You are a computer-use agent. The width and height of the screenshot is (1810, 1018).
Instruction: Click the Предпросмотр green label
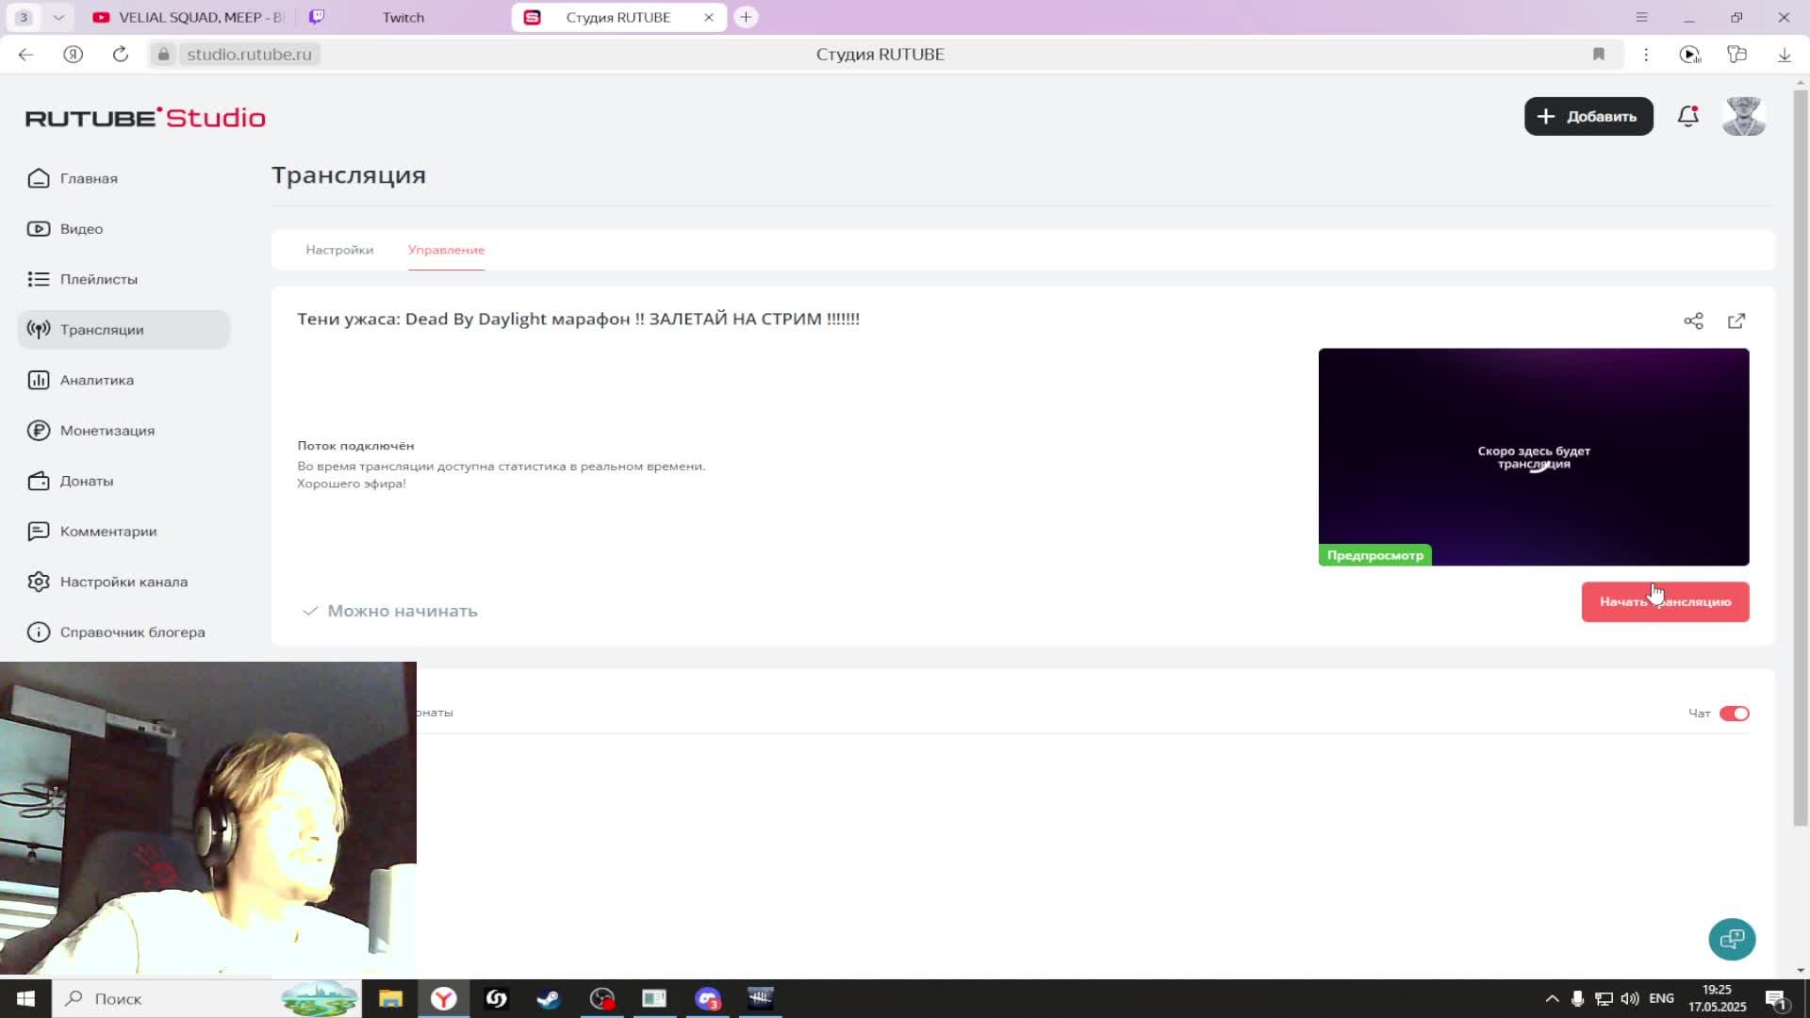click(1375, 555)
